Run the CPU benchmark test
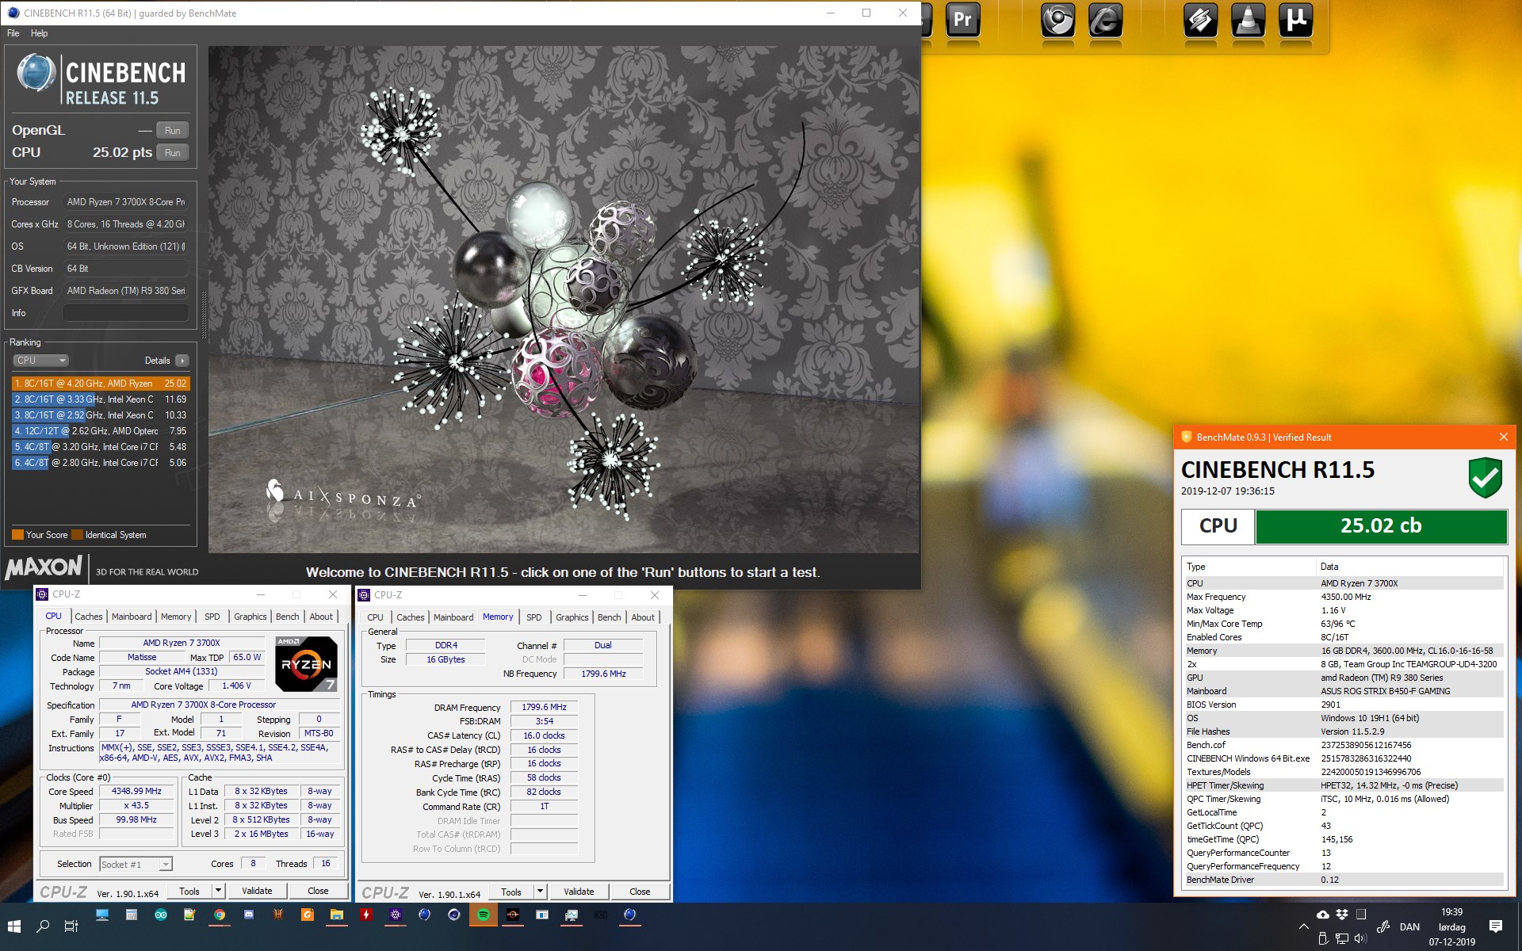Image resolution: width=1522 pixels, height=951 pixels. (x=172, y=152)
